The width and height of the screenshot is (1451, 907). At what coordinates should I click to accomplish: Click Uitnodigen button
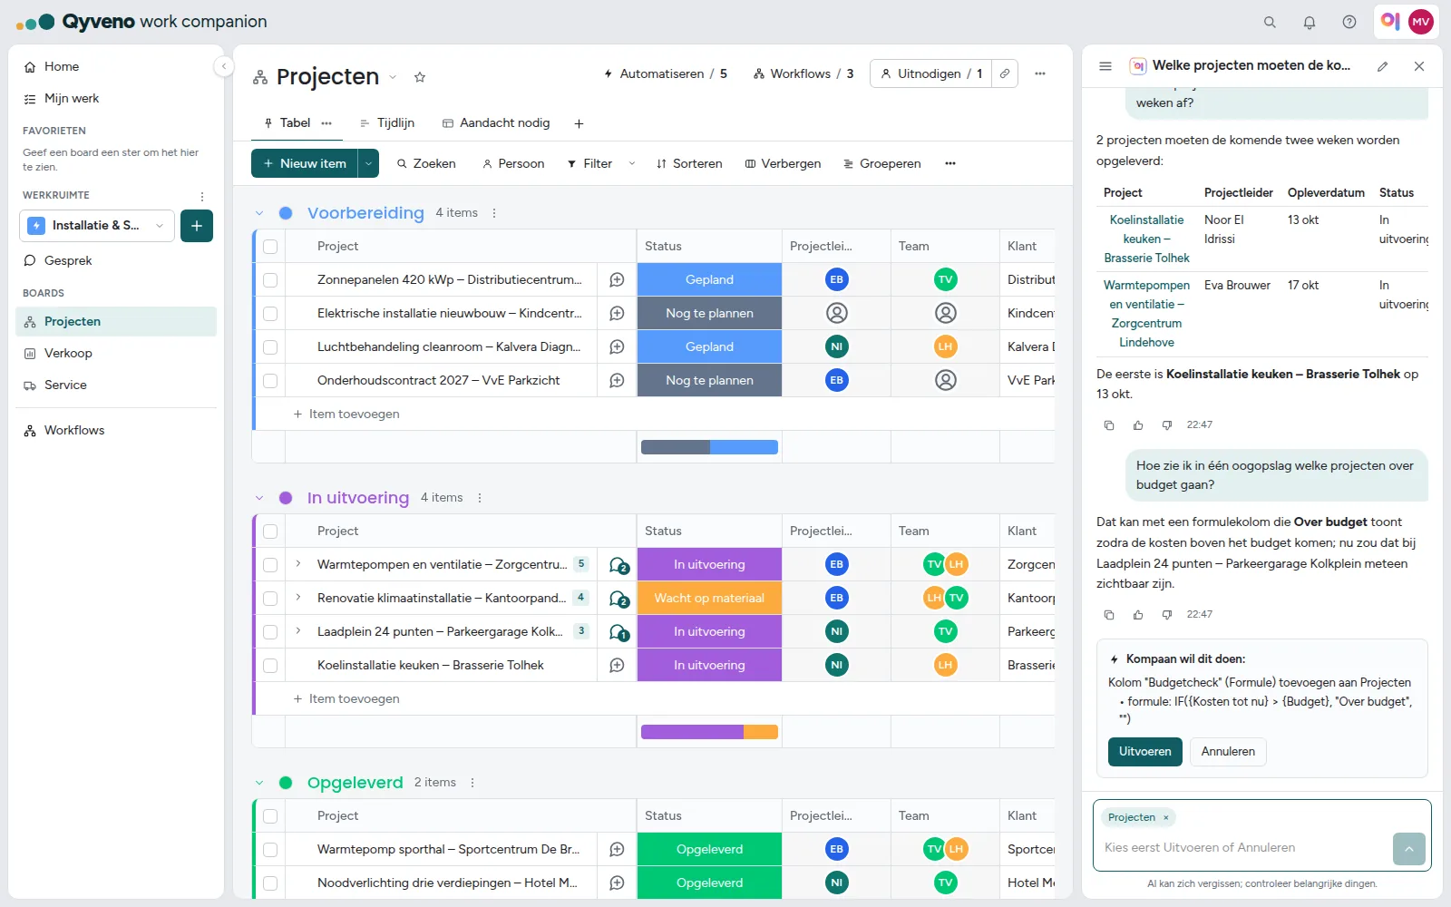(931, 73)
